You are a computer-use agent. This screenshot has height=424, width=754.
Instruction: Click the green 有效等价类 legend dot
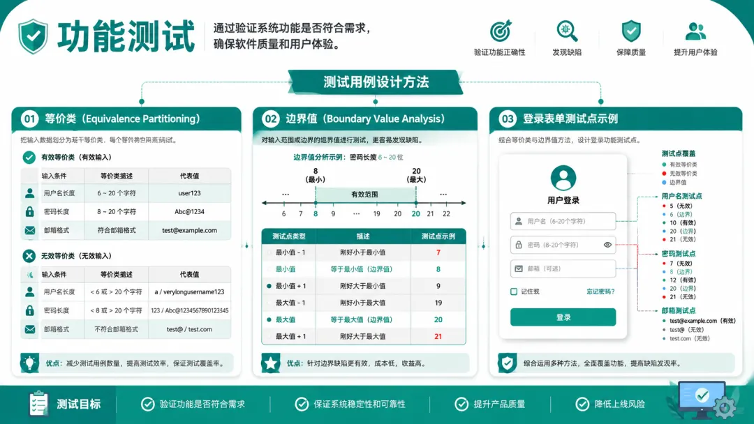click(664, 165)
